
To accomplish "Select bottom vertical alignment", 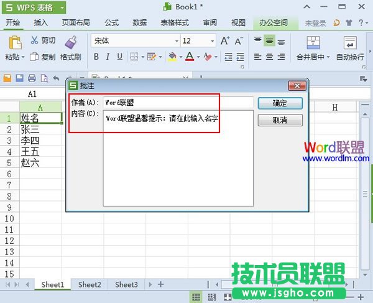I will coord(281,42).
